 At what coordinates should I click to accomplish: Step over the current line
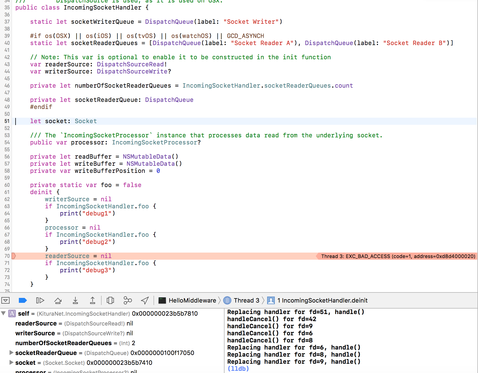pyautogui.click(x=58, y=300)
